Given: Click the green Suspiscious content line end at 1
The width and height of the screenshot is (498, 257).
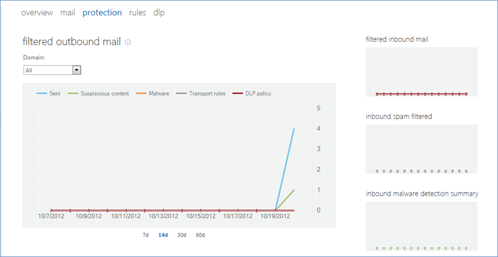Looking at the screenshot, I should [294, 190].
